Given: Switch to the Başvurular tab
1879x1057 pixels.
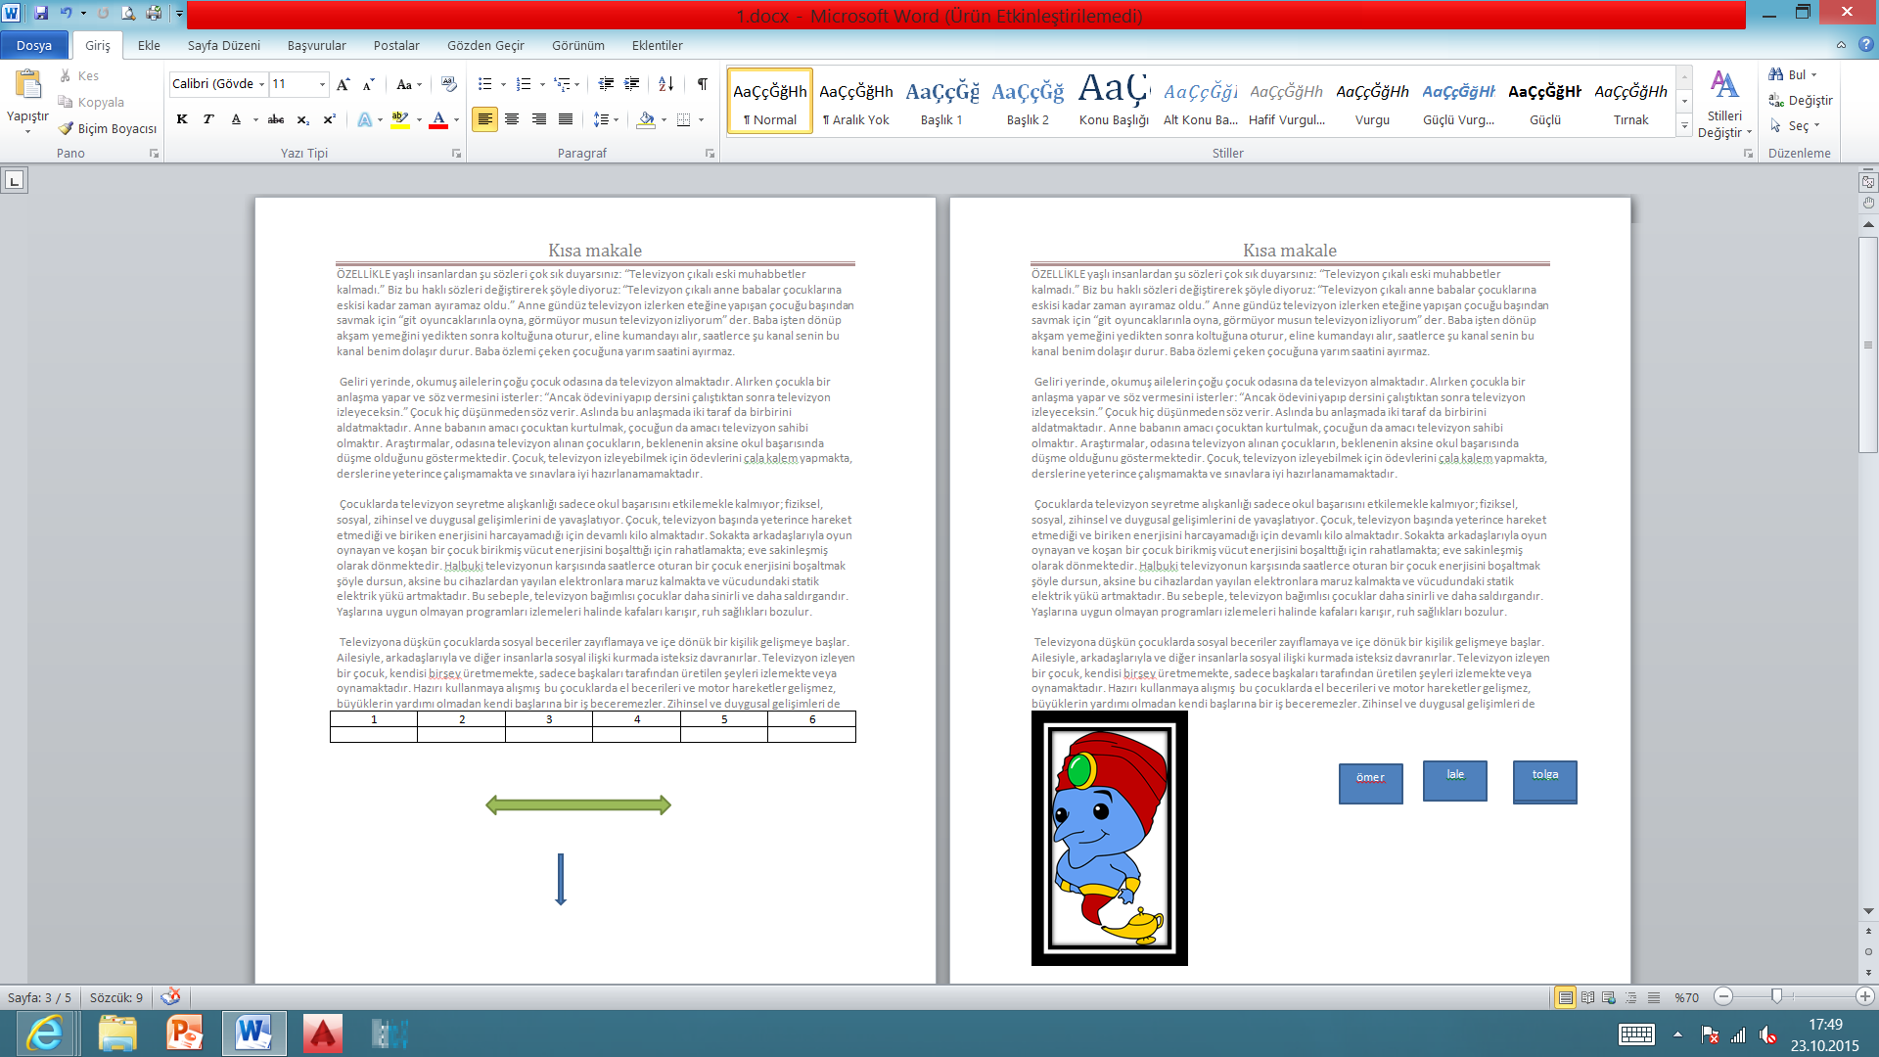Looking at the screenshot, I should coord(317,45).
